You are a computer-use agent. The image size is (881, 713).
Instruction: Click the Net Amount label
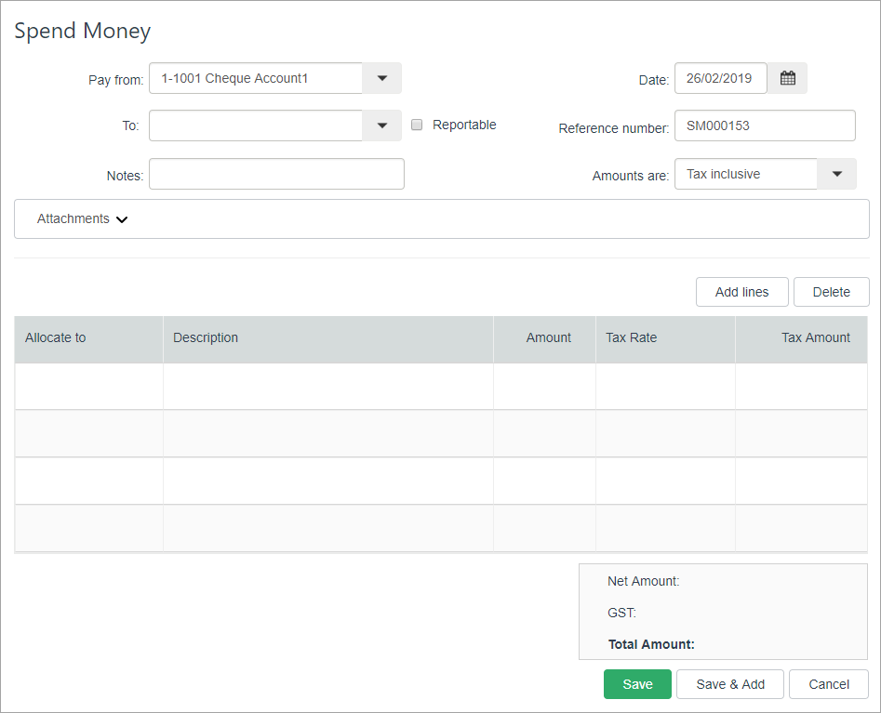(644, 581)
